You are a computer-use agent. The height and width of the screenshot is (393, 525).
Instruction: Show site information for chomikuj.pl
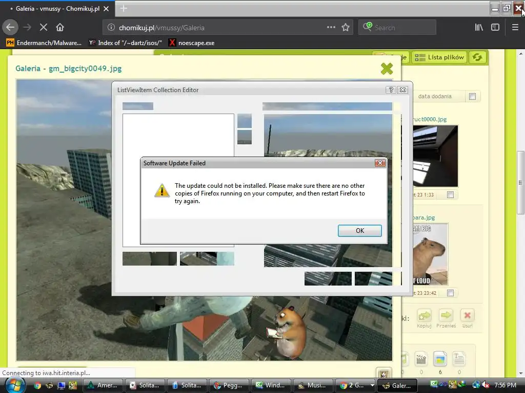(x=111, y=28)
